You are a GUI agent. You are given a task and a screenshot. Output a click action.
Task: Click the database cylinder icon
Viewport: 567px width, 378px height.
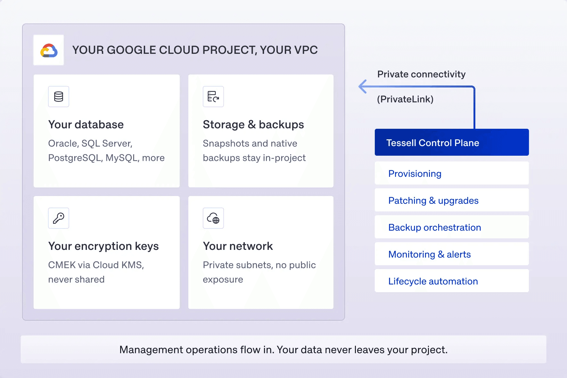(59, 96)
